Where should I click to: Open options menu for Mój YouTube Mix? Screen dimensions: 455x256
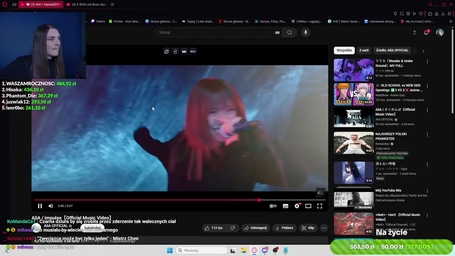pos(427,191)
